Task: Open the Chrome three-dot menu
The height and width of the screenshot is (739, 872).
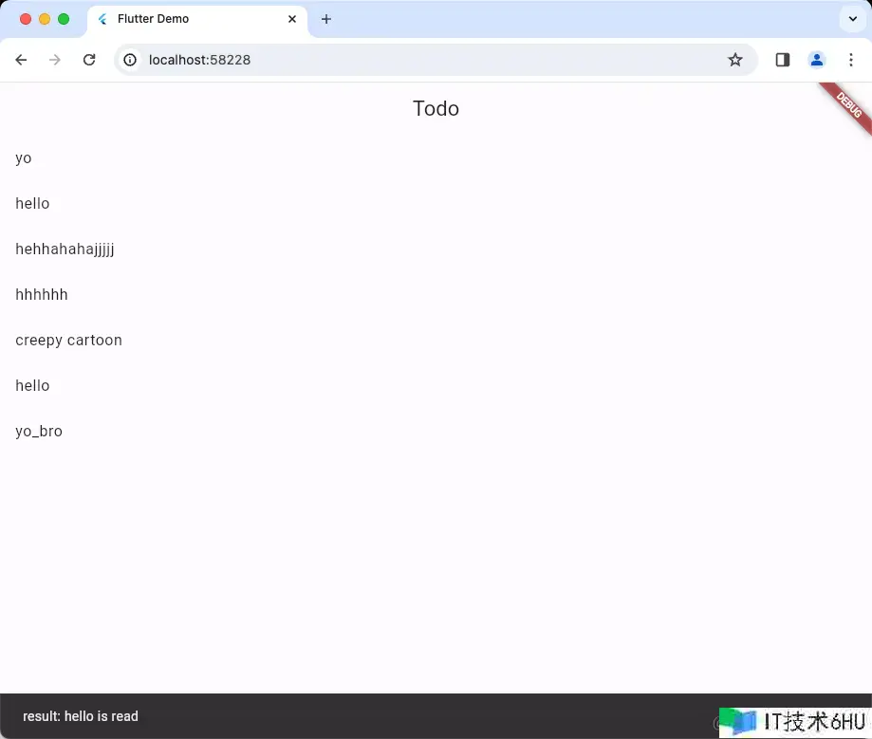Action: [x=851, y=60]
